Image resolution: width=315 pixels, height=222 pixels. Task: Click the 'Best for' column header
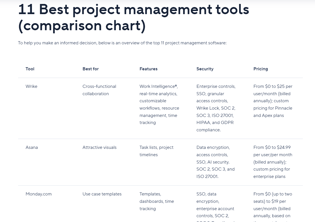[91, 69]
